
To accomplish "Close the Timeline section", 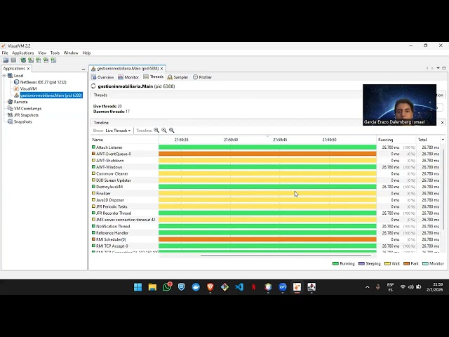I will 443,123.
